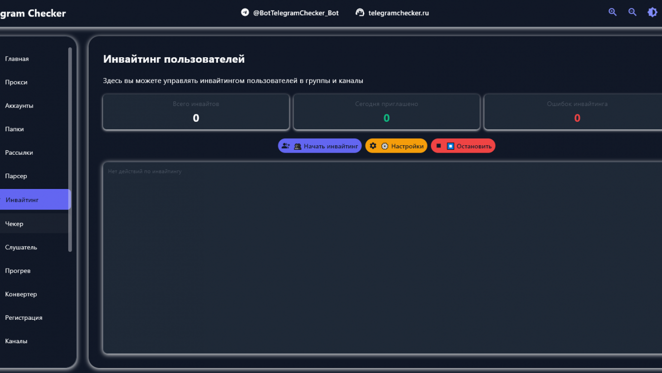Go to Главная in the sidebar

(x=17, y=59)
